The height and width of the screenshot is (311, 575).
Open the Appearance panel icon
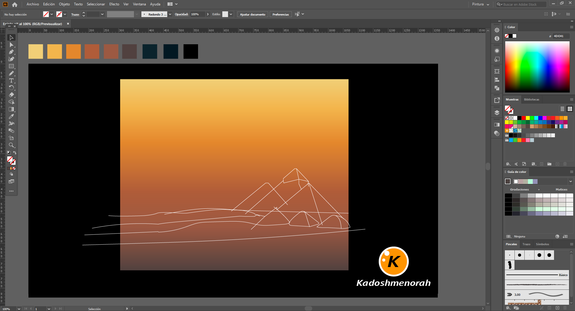pos(497,51)
